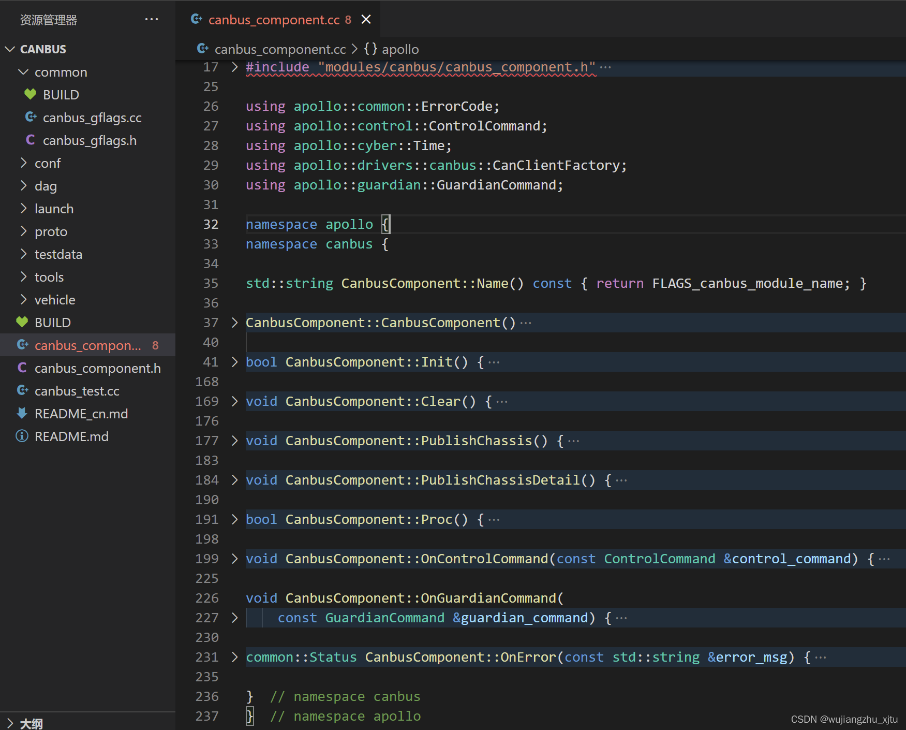Click folded ellipsis after &control_command) {

(884, 559)
